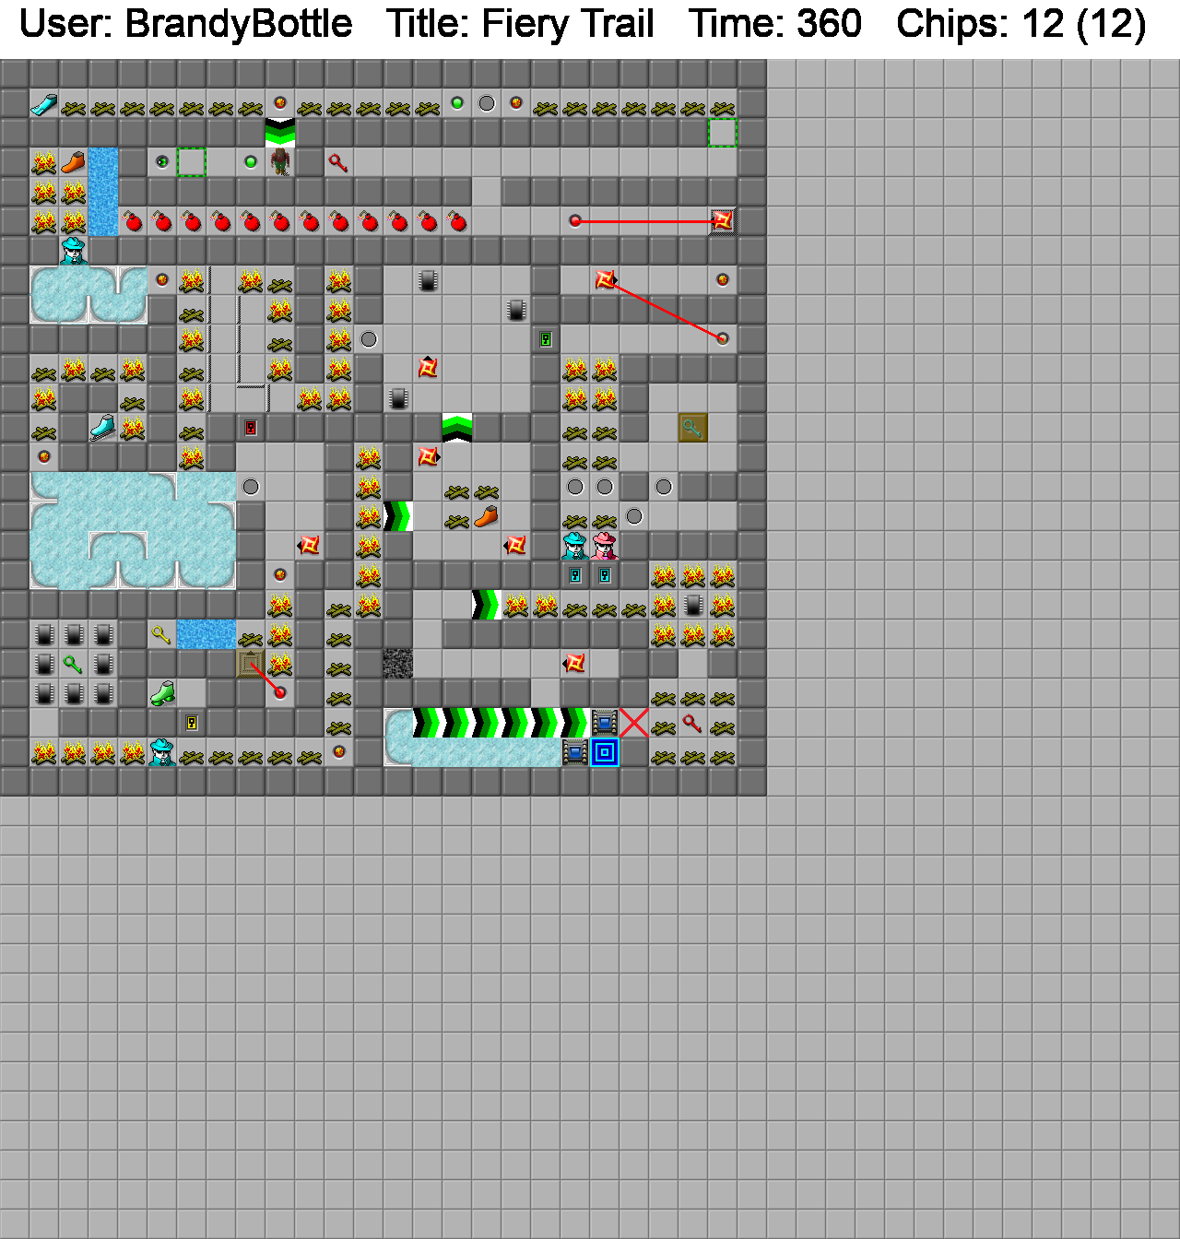
Task: Click the gray button right of the large ice pond
Action: tap(251, 487)
